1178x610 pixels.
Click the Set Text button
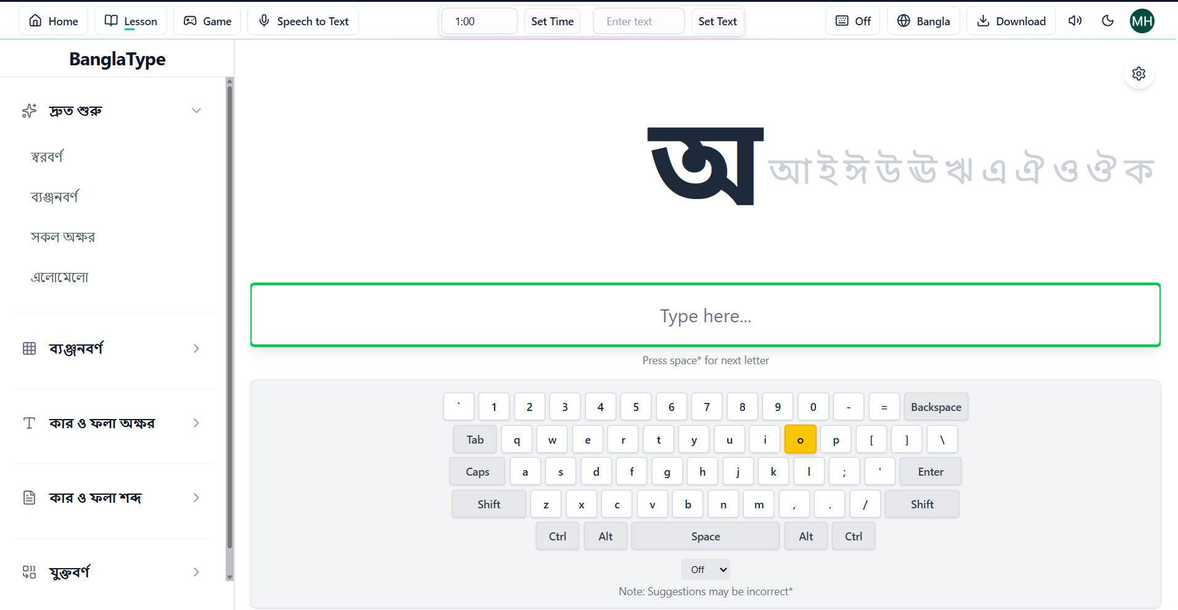(717, 20)
